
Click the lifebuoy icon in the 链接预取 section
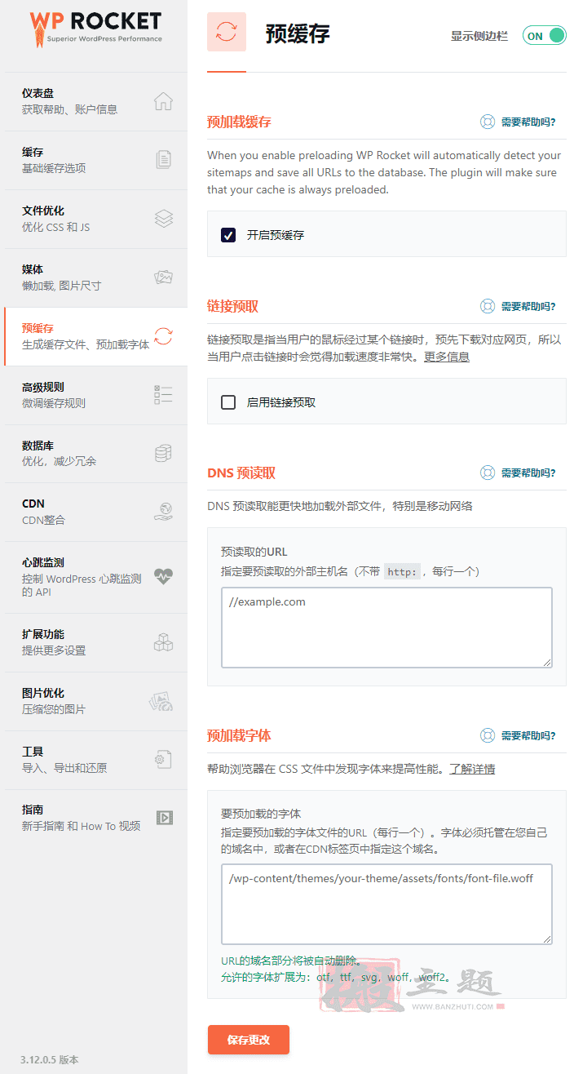488,307
